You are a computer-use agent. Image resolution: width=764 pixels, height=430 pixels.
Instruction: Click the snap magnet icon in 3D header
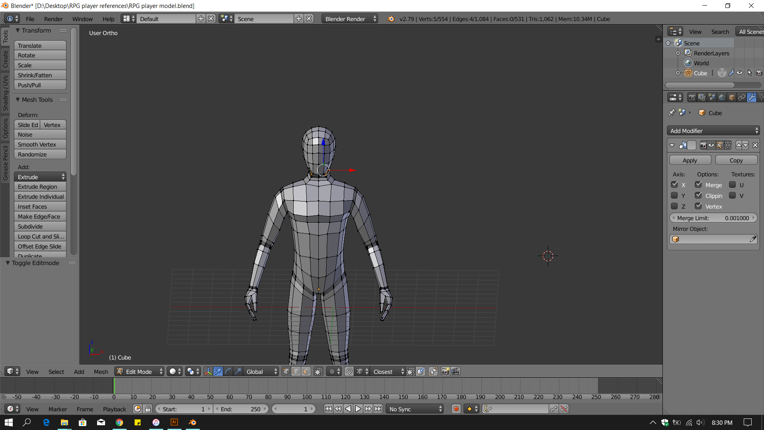(349, 371)
